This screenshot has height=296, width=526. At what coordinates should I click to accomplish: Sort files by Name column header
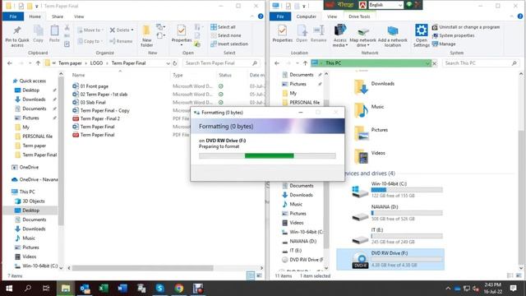coord(79,75)
